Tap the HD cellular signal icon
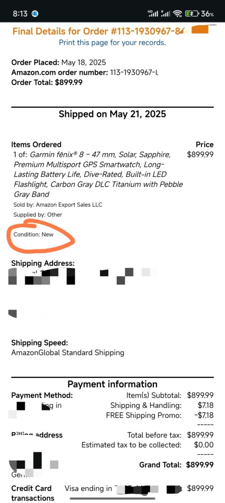 (x=153, y=14)
